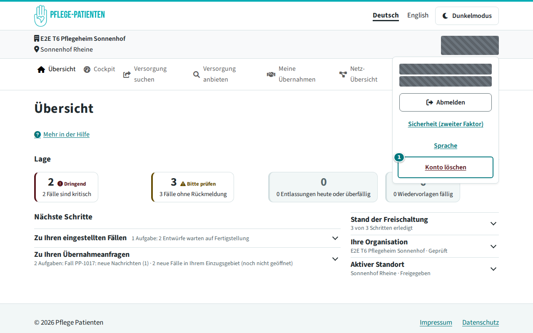Screen dimensions: 533x333
Task: Expand Stand der Freischaltung panel
Action: point(425,224)
